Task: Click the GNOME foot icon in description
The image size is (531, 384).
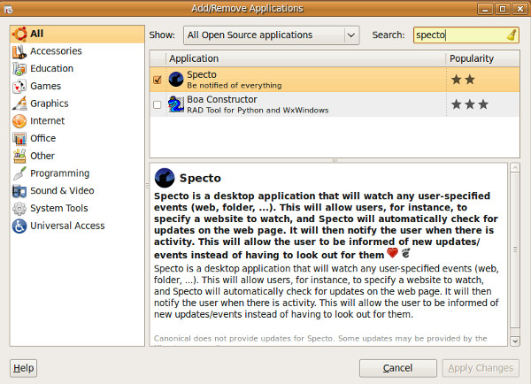Action: [405, 253]
